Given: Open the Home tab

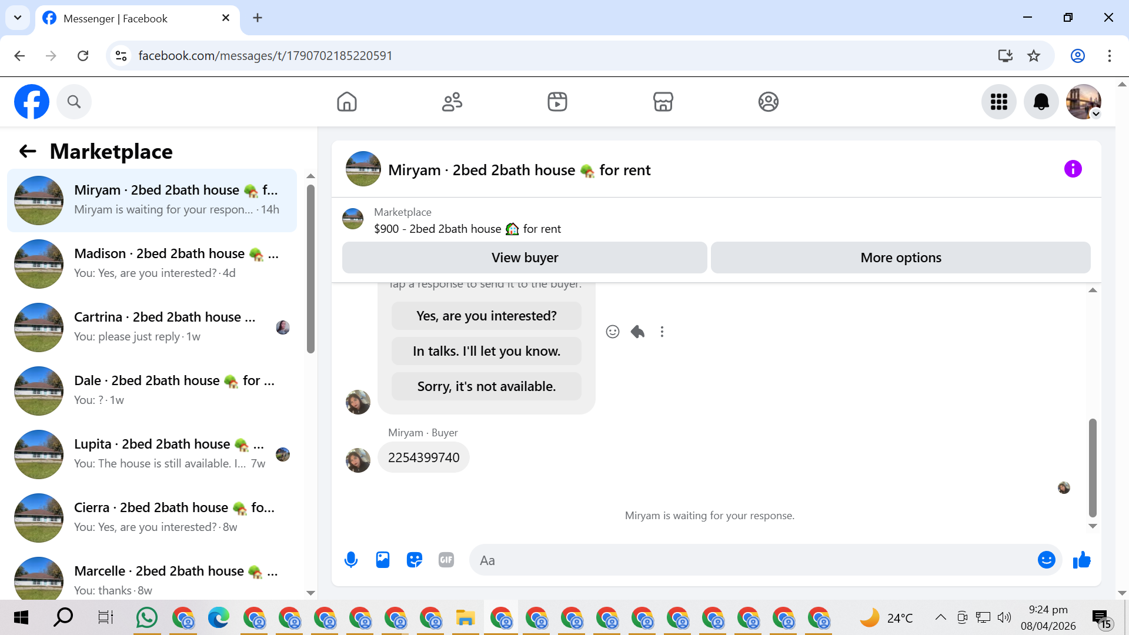Looking at the screenshot, I should (347, 102).
